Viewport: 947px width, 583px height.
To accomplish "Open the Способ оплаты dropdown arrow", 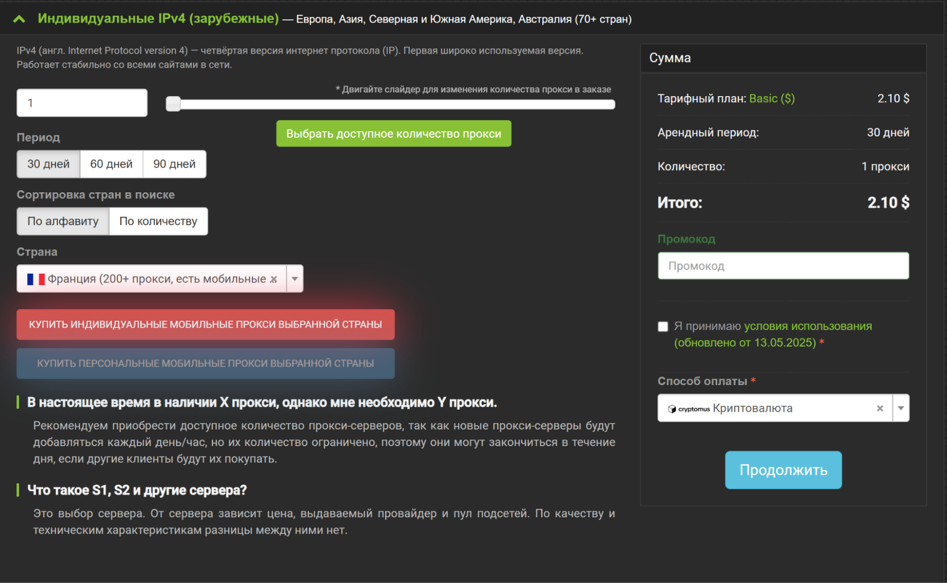I will [x=901, y=408].
